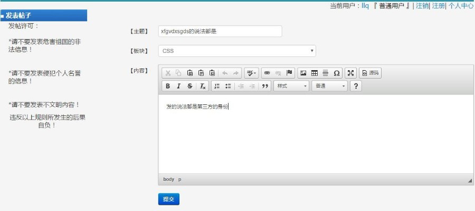Click the 发表帖子 panel header
Image resolution: width=475 pixels, height=211 pixels.
(x=44, y=15)
